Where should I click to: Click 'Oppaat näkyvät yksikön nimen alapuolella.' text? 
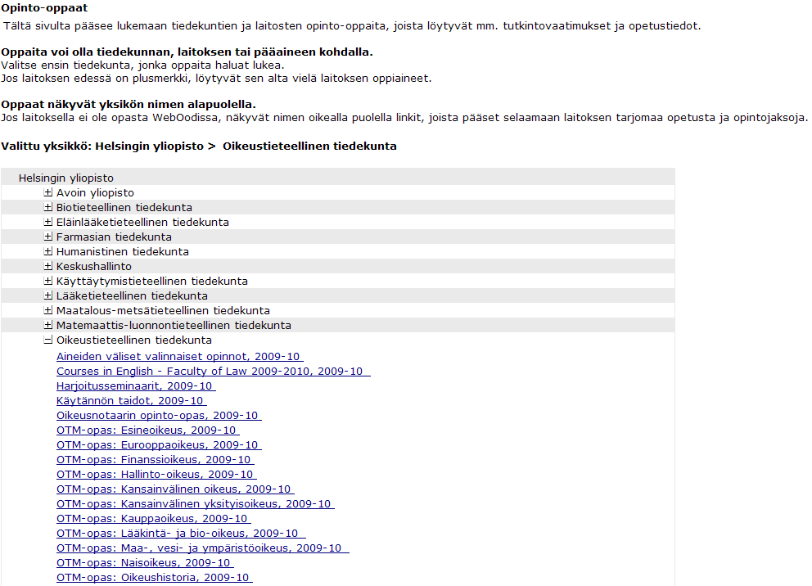[129, 105]
